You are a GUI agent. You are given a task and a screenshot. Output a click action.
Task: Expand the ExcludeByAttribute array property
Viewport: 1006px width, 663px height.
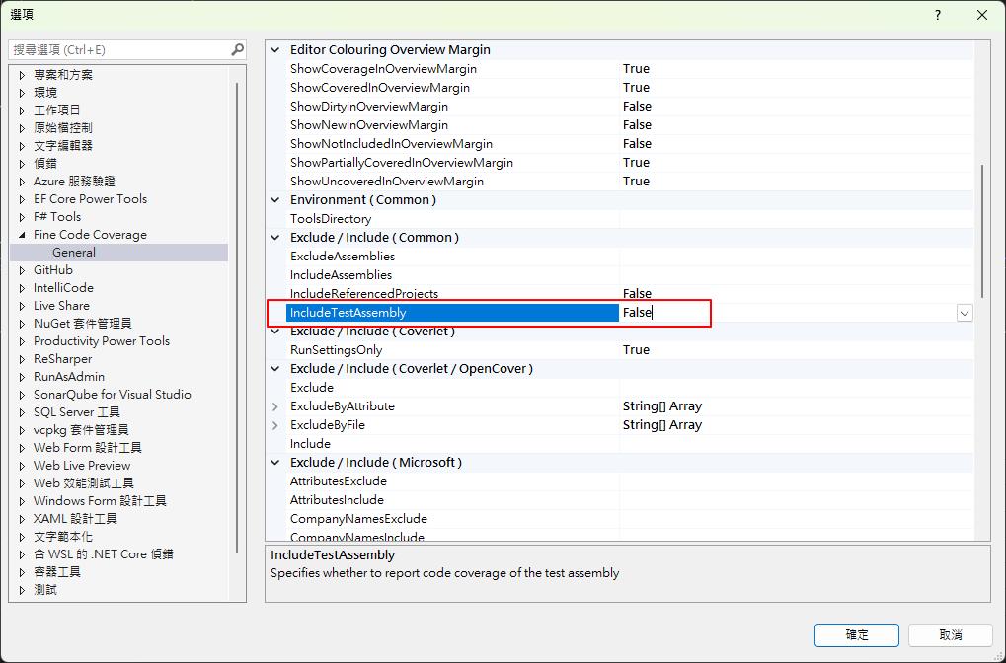pyautogui.click(x=275, y=406)
